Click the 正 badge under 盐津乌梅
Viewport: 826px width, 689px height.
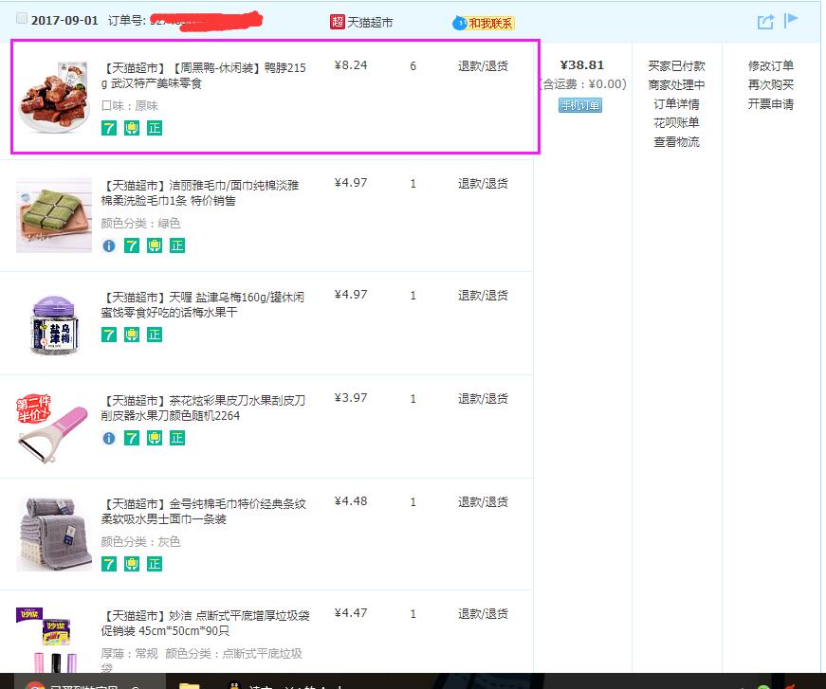pos(155,335)
